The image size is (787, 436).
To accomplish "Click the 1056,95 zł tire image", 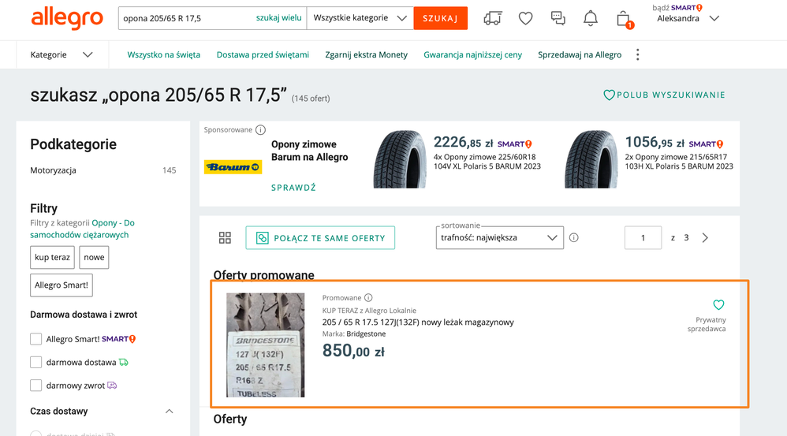I will pyautogui.click(x=591, y=159).
